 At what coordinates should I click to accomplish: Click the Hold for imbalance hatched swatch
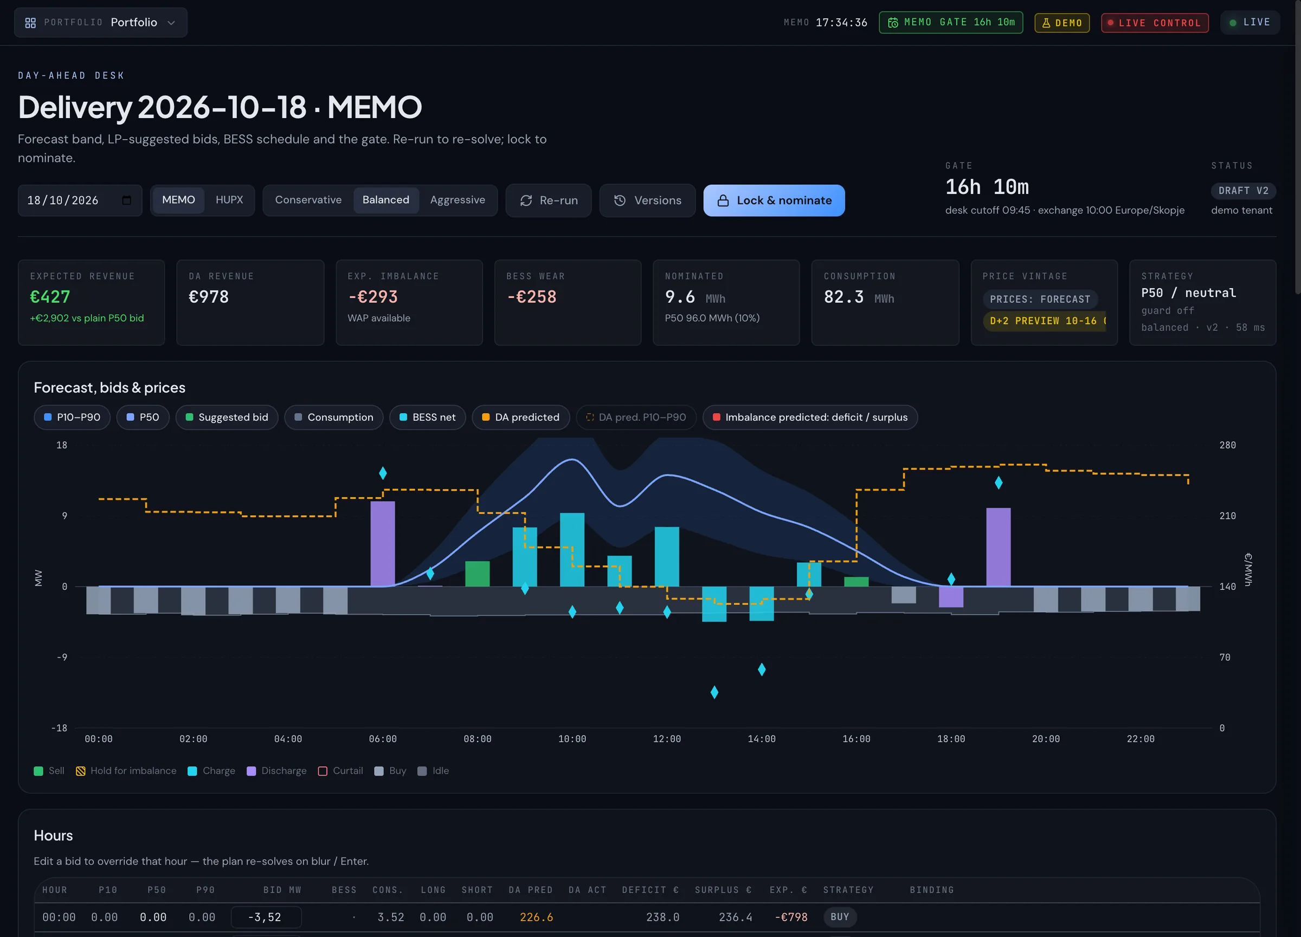[81, 771]
